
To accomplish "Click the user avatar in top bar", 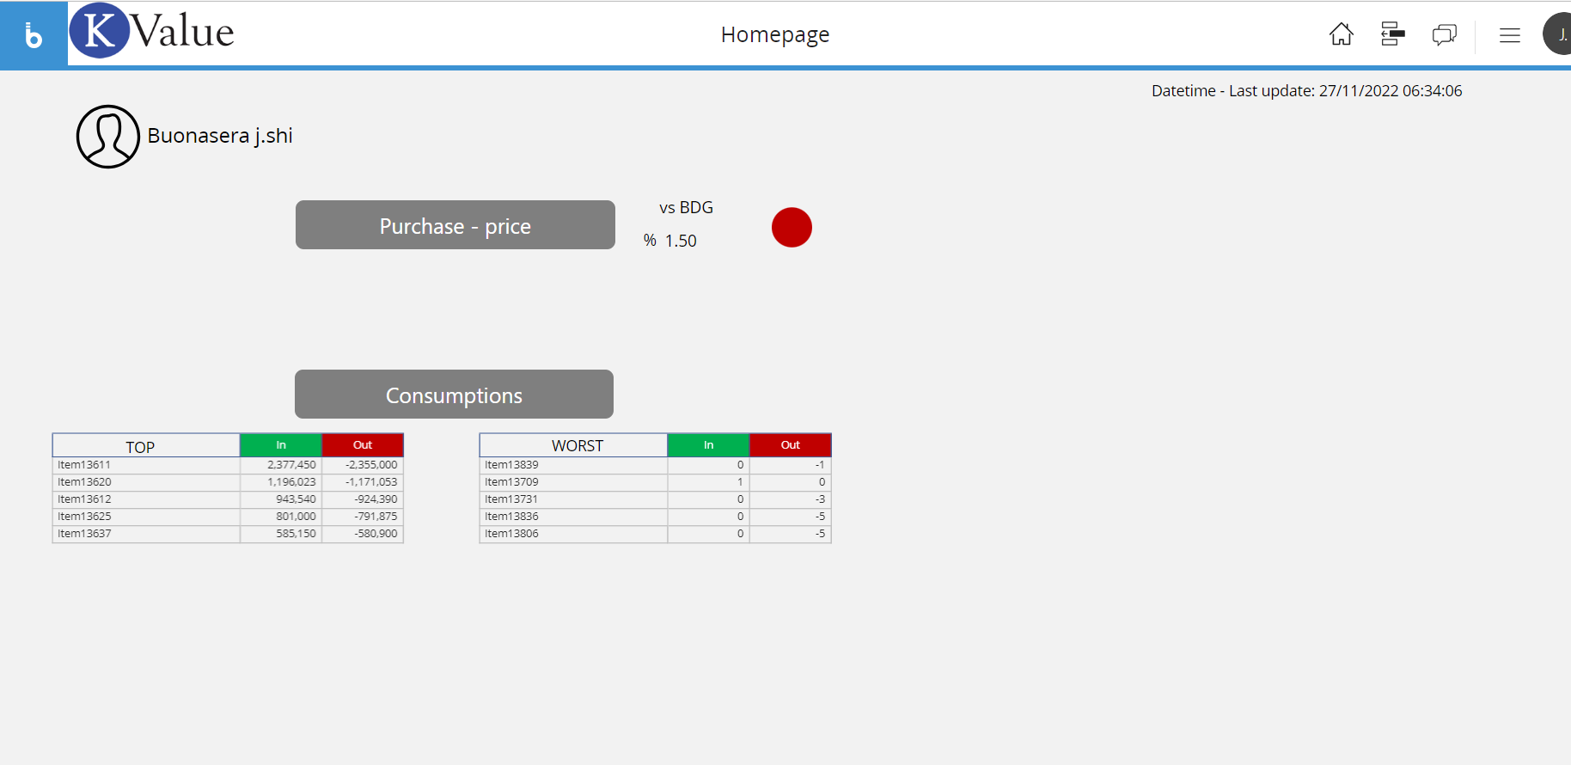I will 1559,34.
